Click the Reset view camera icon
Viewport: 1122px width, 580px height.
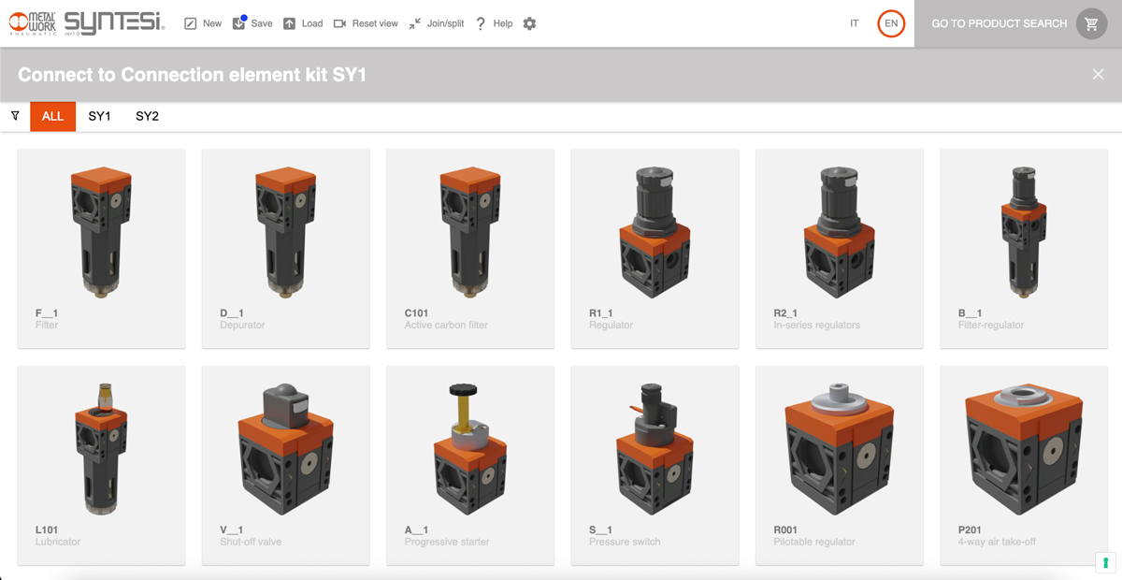point(339,23)
